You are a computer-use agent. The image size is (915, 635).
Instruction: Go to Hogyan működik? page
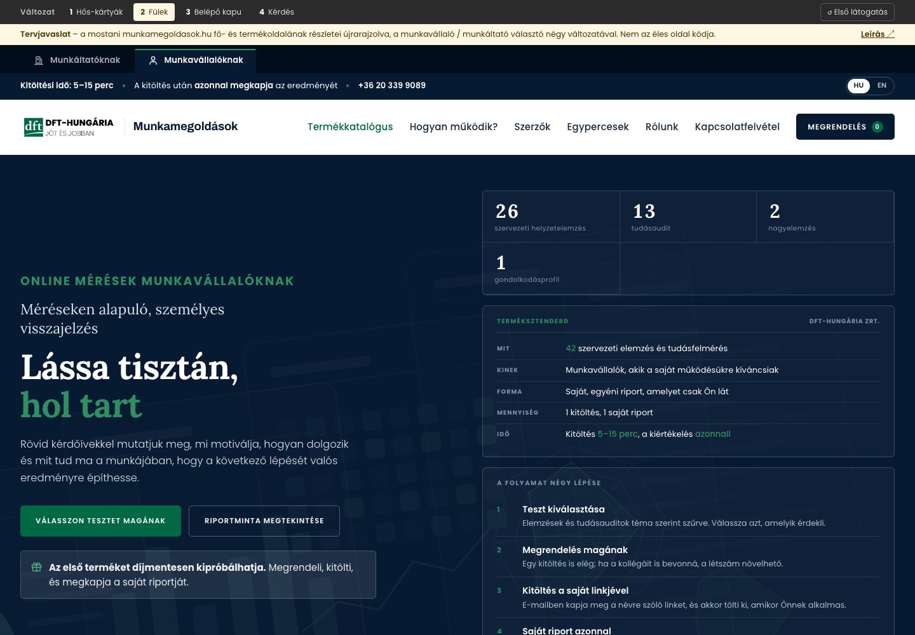pyautogui.click(x=454, y=127)
